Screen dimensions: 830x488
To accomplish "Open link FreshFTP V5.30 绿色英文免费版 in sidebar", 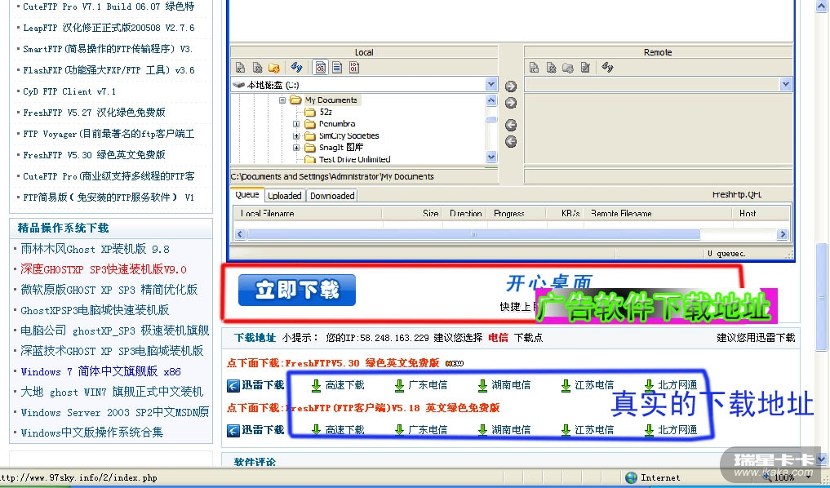I will (94, 154).
